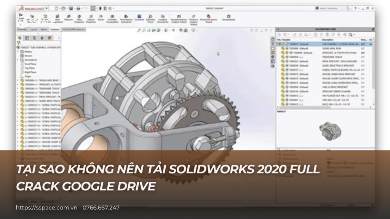Click the Rebuild traffic light icon
The image size is (390, 219).
click(101, 8)
